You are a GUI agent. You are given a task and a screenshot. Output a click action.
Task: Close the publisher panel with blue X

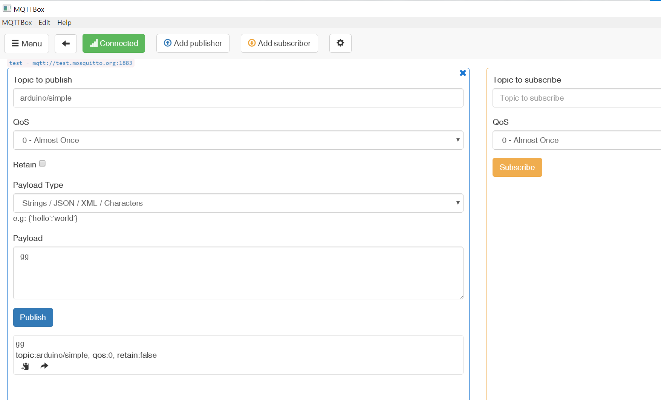point(463,73)
